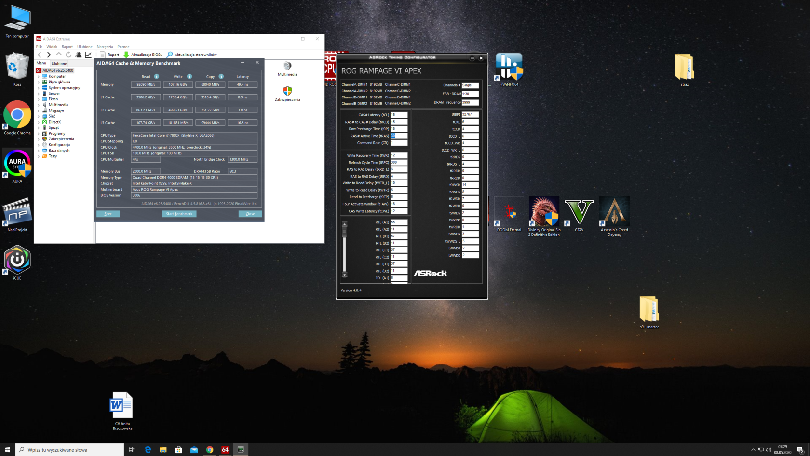The width and height of the screenshot is (810, 456).
Task: Open the graph icon in AIDA64 toolbar
Action: [88, 55]
